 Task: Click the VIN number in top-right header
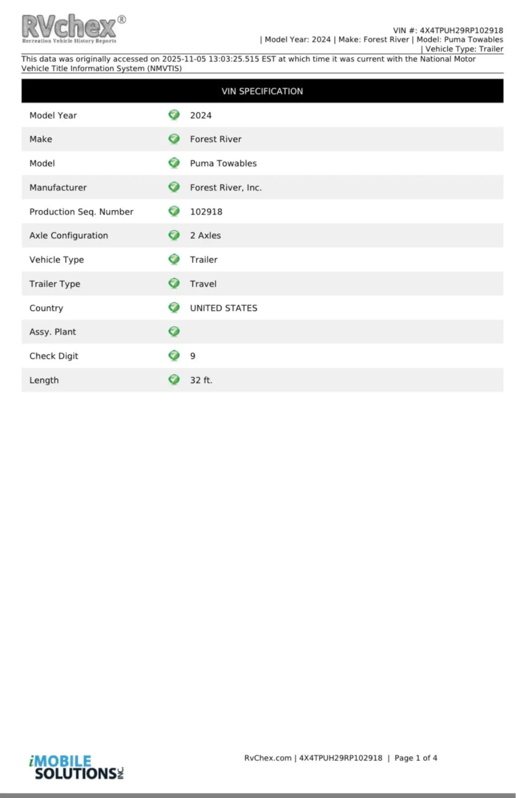(461, 30)
